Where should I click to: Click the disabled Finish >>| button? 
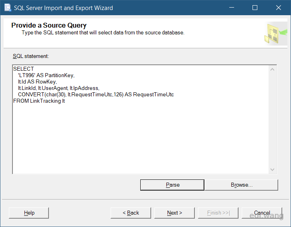pos(218,213)
